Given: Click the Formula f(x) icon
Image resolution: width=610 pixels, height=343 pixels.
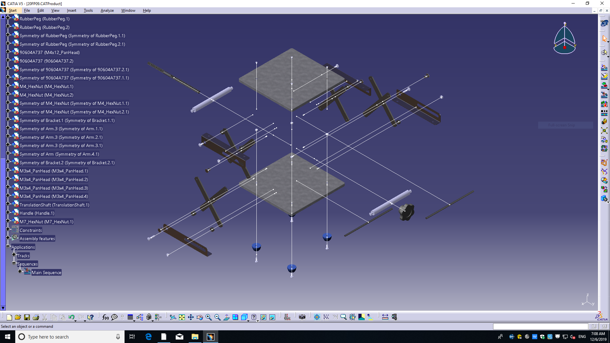Looking at the screenshot, I should click(105, 317).
